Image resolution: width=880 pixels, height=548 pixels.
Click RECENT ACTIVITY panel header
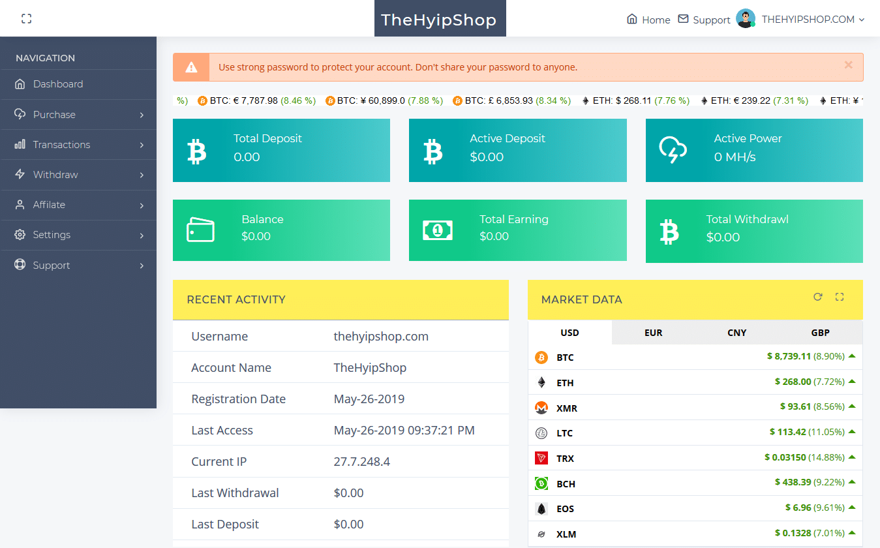coord(341,299)
